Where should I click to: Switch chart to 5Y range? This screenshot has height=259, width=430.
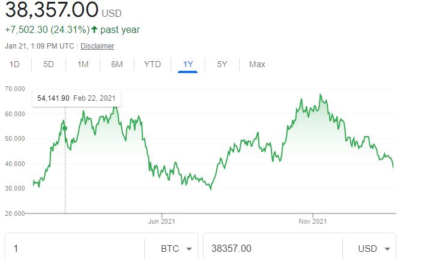click(x=222, y=64)
